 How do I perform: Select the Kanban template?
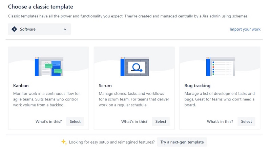pyautogui.click(x=75, y=121)
